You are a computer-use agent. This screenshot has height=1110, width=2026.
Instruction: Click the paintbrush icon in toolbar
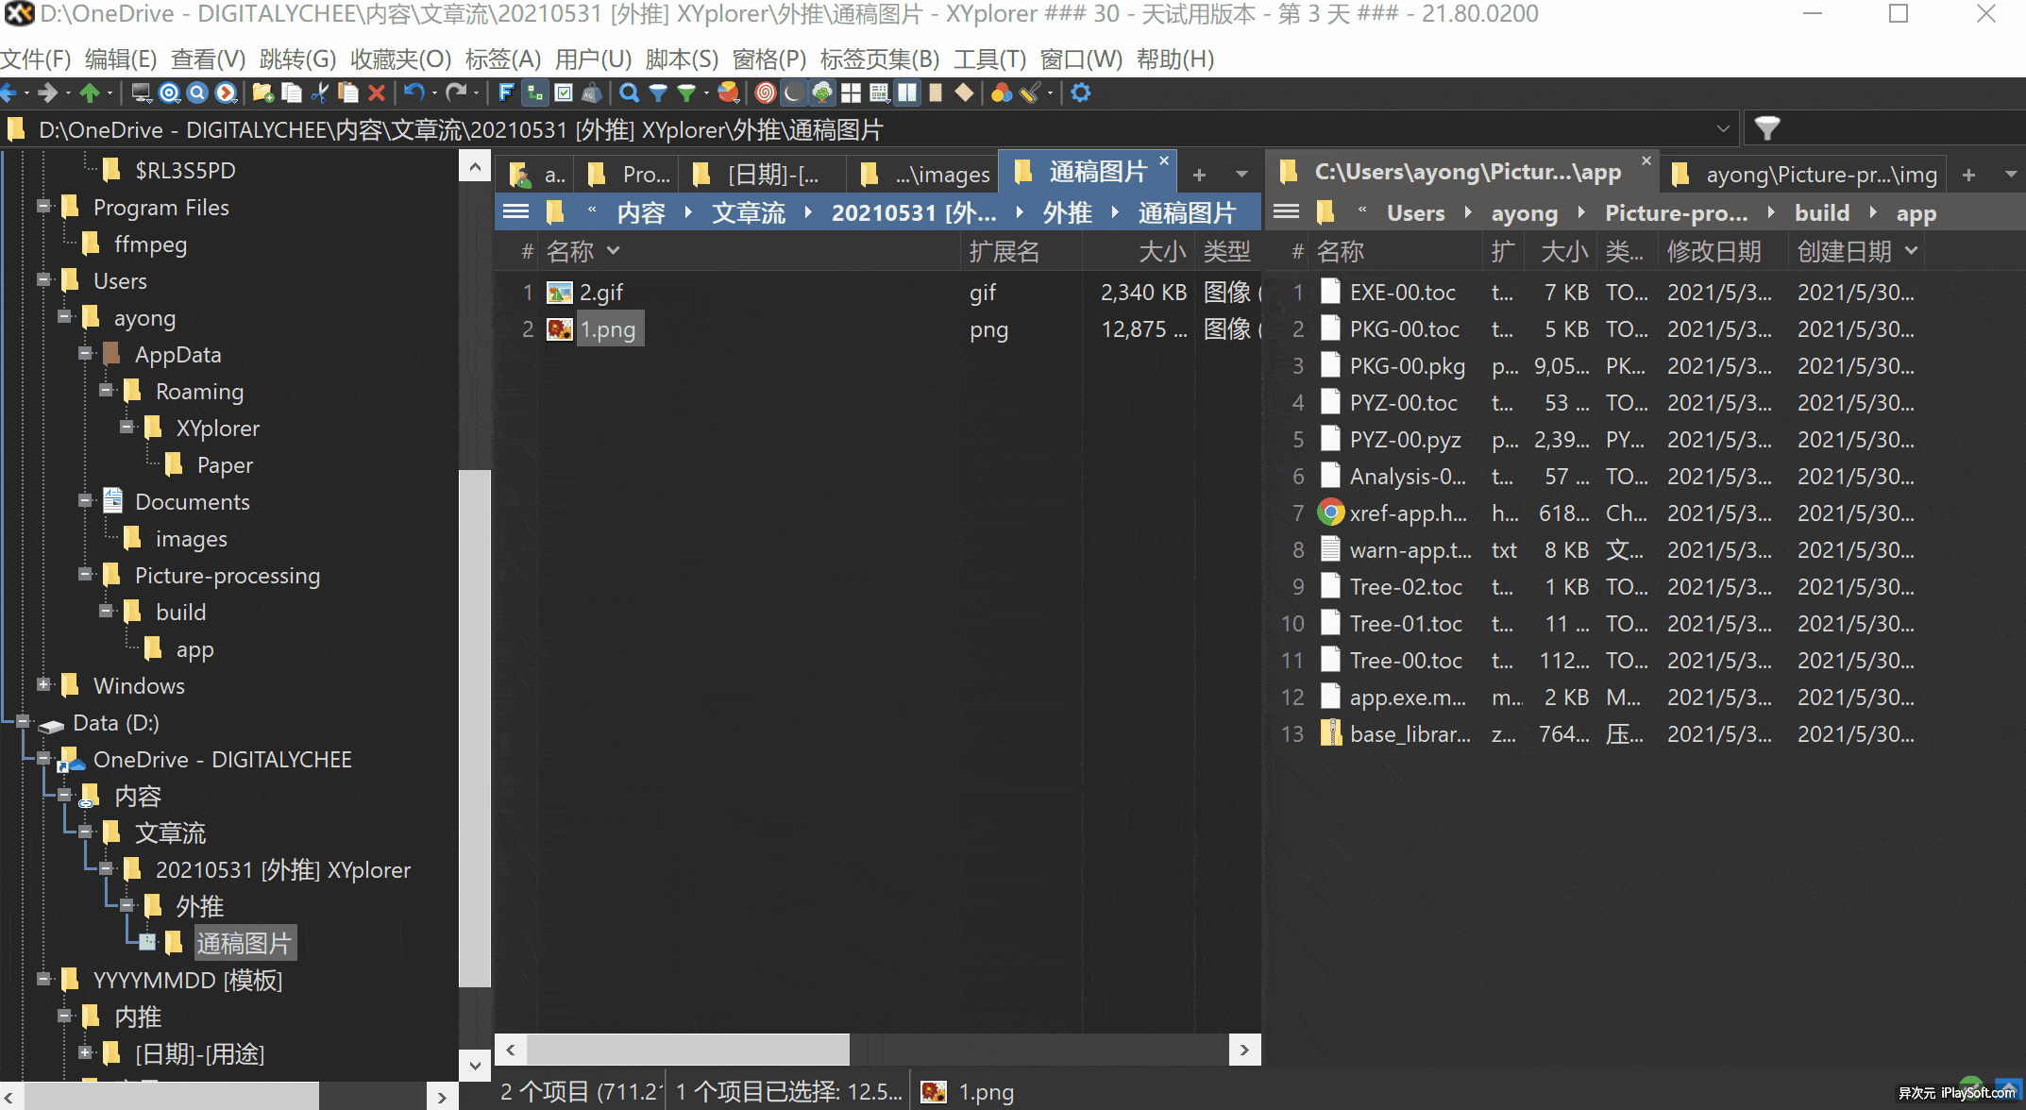[1030, 92]
